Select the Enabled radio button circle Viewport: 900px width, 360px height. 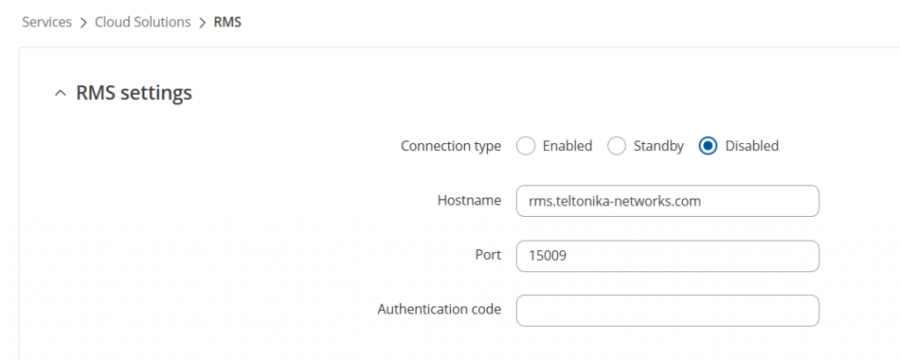pyautogui.click(x=526, y=146)
